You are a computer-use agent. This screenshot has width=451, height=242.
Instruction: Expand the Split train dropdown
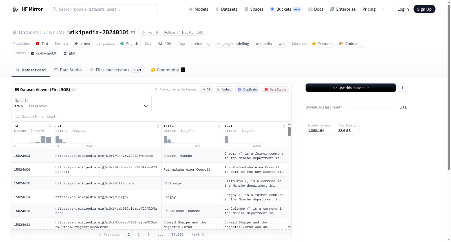[81, 103]
